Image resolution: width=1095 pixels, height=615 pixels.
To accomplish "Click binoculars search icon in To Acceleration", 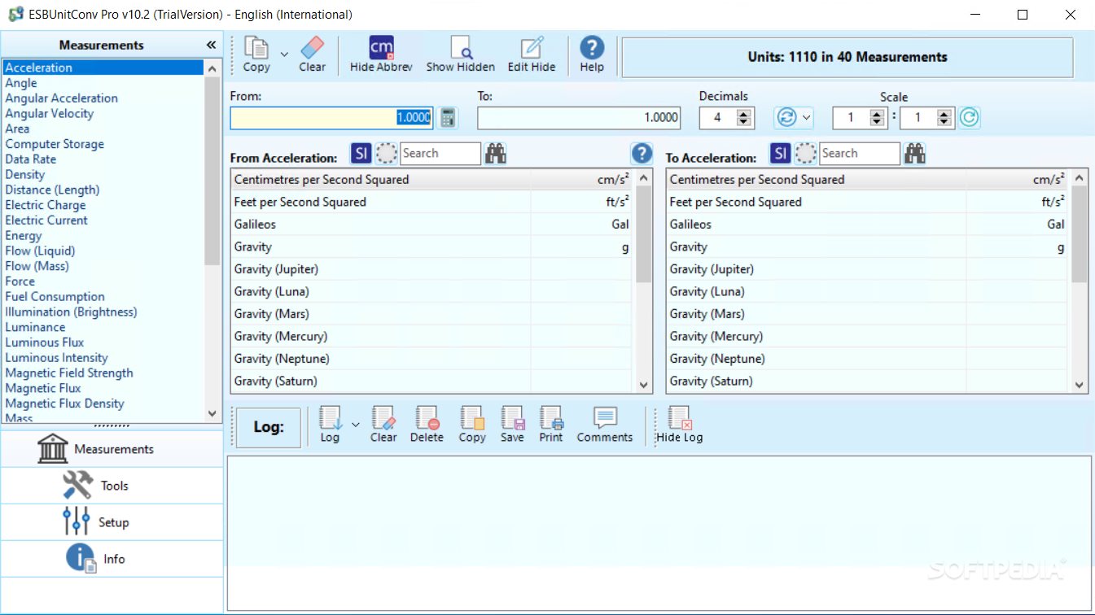I will [x=915, y=153].
